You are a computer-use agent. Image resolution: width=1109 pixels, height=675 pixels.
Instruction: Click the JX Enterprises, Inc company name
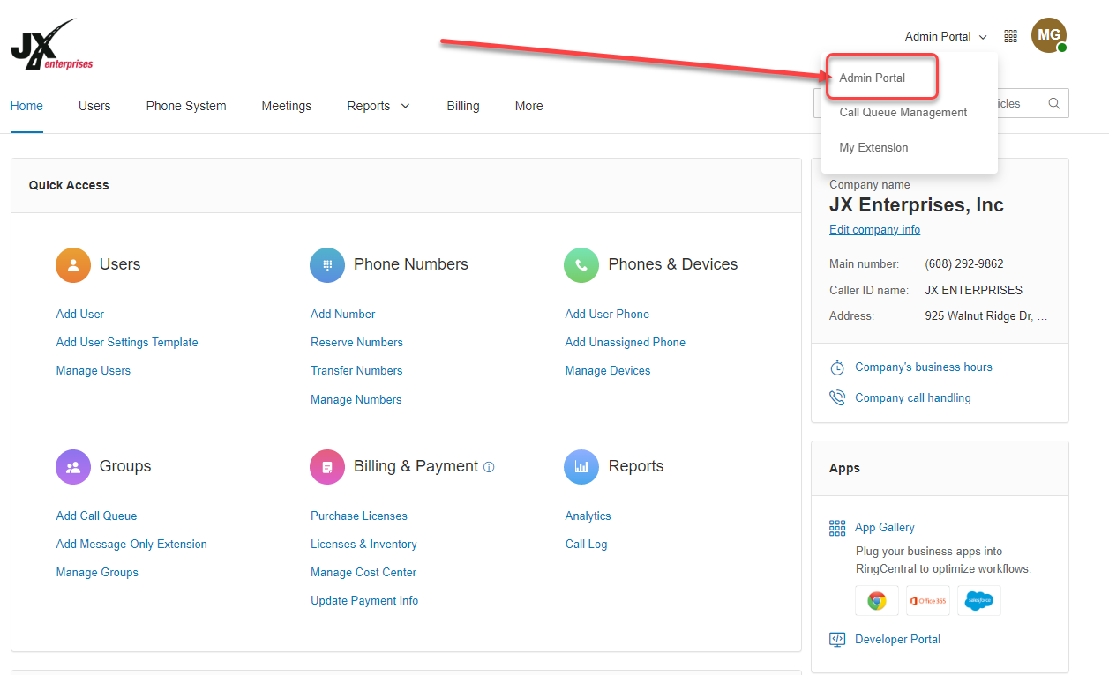(x=917, y=205)
